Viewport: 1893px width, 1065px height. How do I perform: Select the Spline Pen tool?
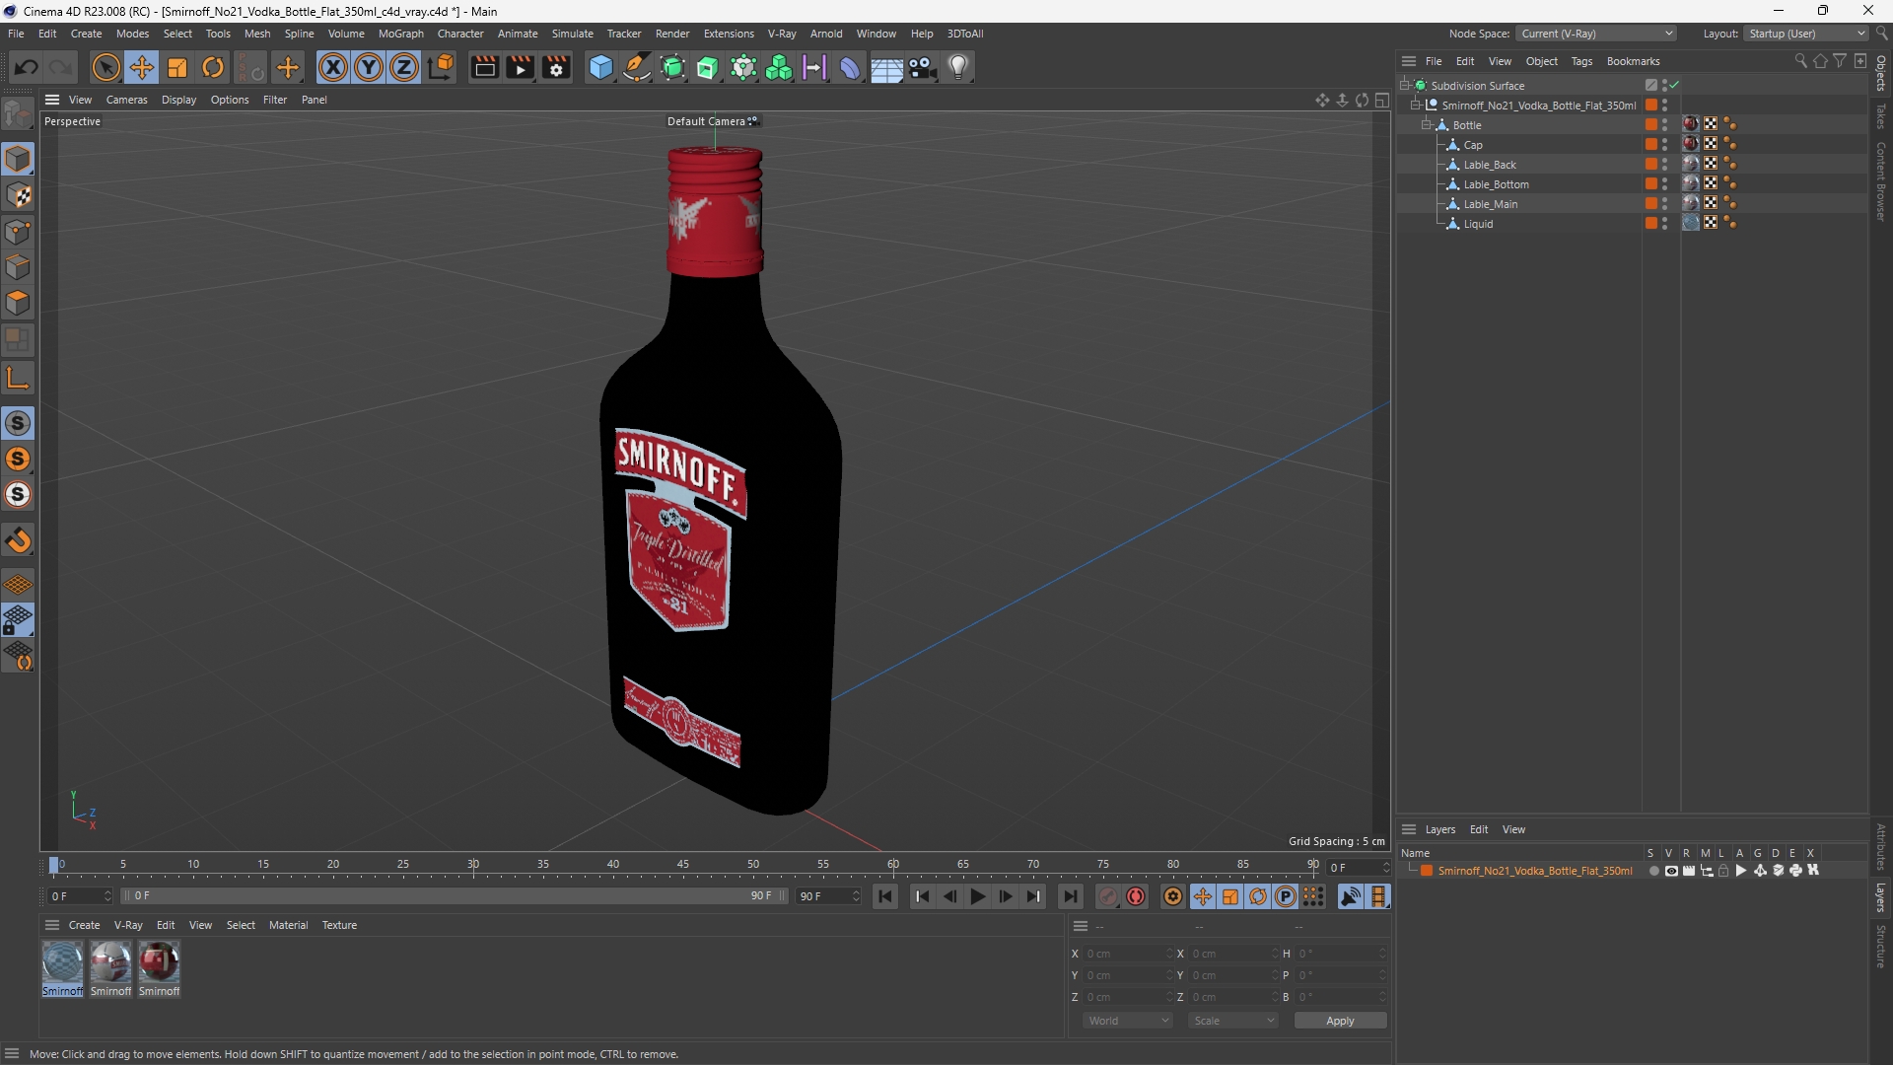coord(637,67)
